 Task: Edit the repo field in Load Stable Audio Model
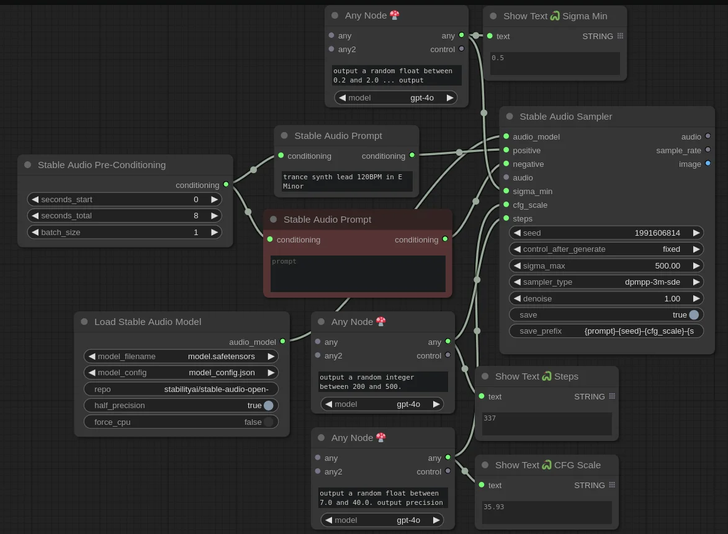point(181,389)
